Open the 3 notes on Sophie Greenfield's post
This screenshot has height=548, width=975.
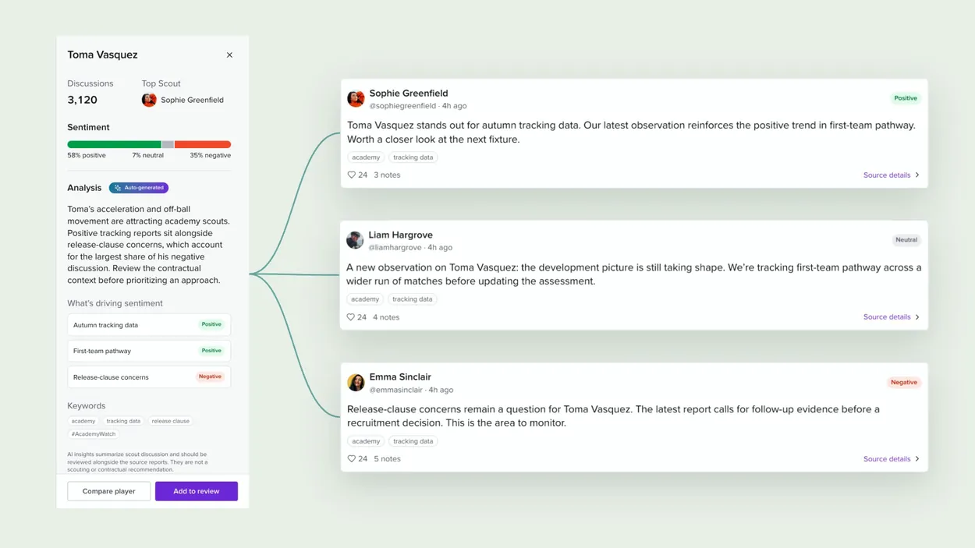pos(387,175)
